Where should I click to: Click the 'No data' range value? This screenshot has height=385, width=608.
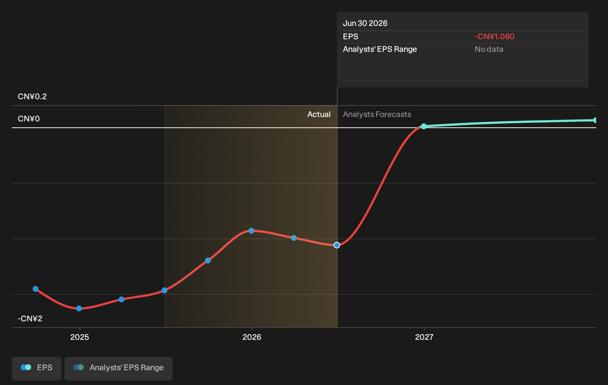(489, 49)
